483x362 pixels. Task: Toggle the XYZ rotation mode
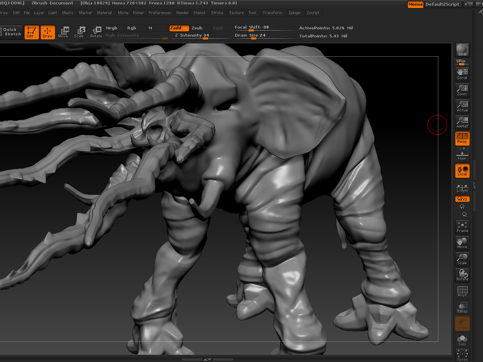pos(462,199)
